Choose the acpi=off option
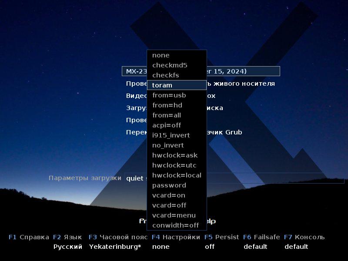The width and height of the screenshot is (348, 261). tap(177, 125)
